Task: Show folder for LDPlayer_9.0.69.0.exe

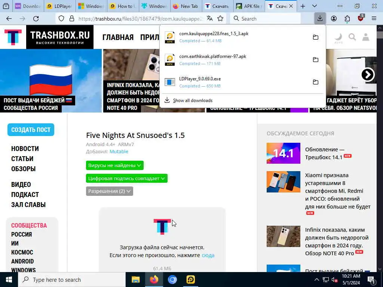Action: click(316, 82)
